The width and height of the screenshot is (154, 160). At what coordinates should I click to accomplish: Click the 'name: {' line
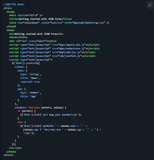tap(22, 71)
